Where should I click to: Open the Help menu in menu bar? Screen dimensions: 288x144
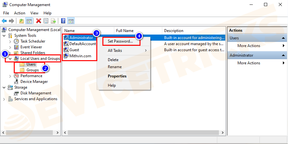(47, 13)
